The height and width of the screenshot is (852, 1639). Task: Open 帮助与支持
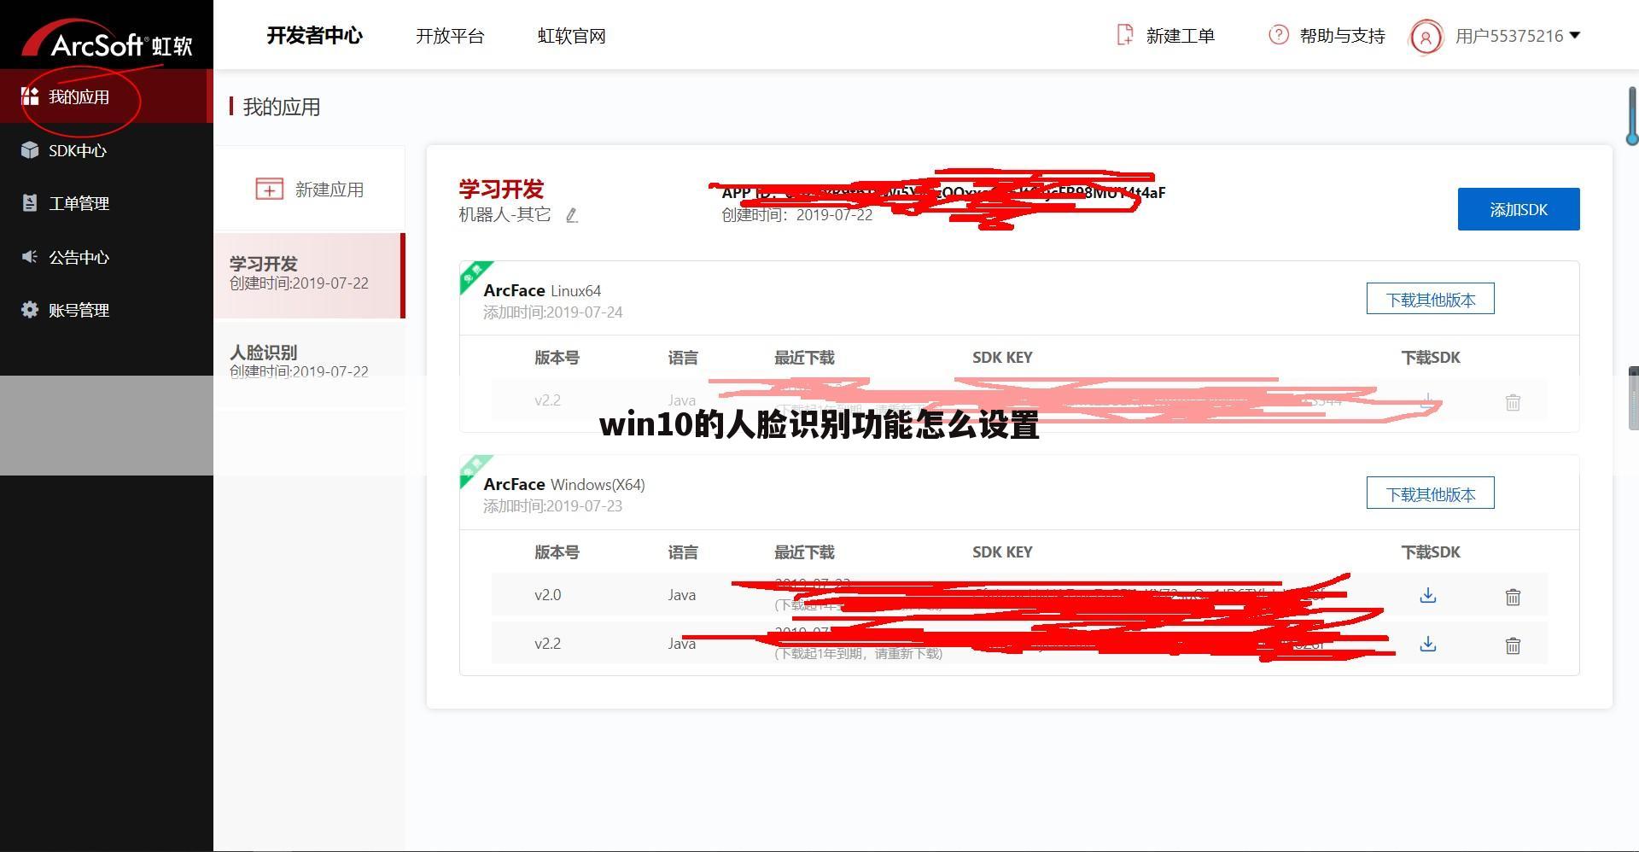coord(1342,36)
